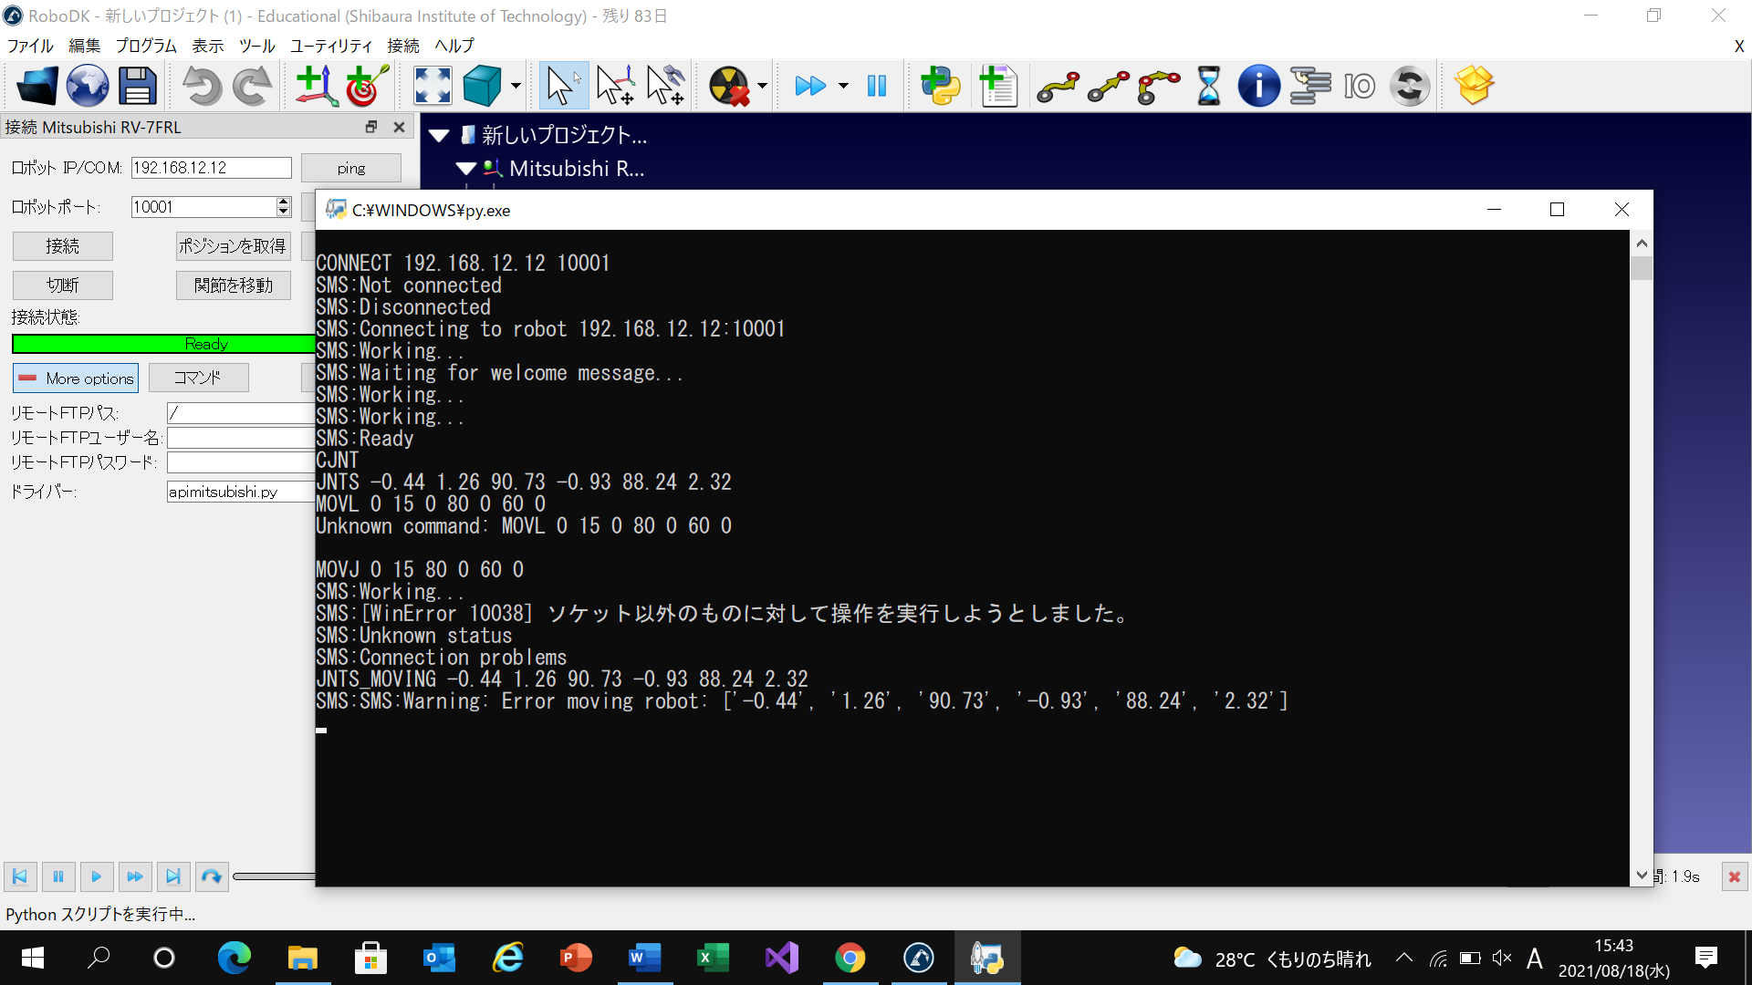Open the ファイル menu
1752x985 pixels.
[x=31, y=46]
